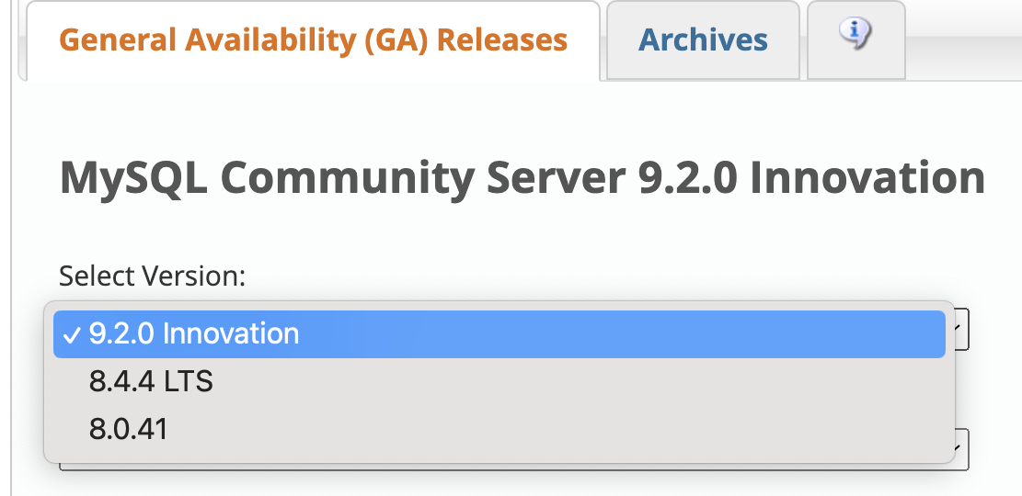1022x496 pixels.
Task: Click the checkmark beside 9.2.0 Innovation
Action: 71,333
